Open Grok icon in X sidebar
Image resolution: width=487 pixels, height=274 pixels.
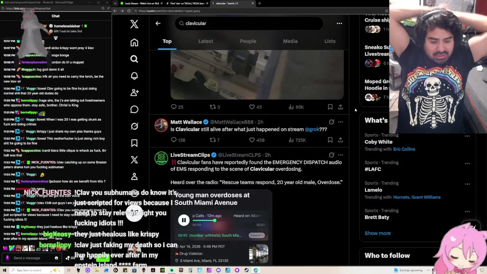(134, 126)
